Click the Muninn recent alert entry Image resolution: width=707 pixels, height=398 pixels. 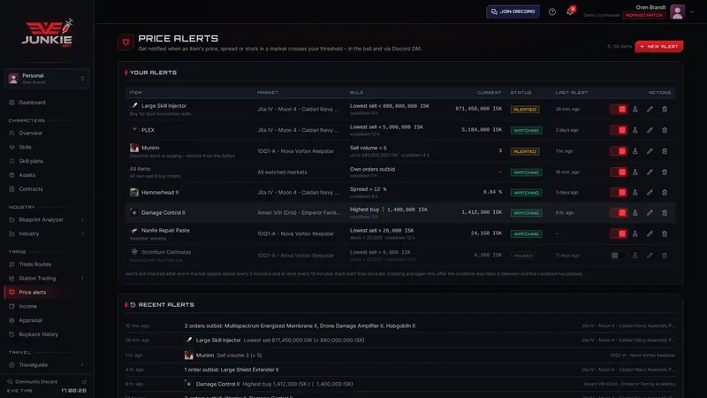click(x=400, y=356)
